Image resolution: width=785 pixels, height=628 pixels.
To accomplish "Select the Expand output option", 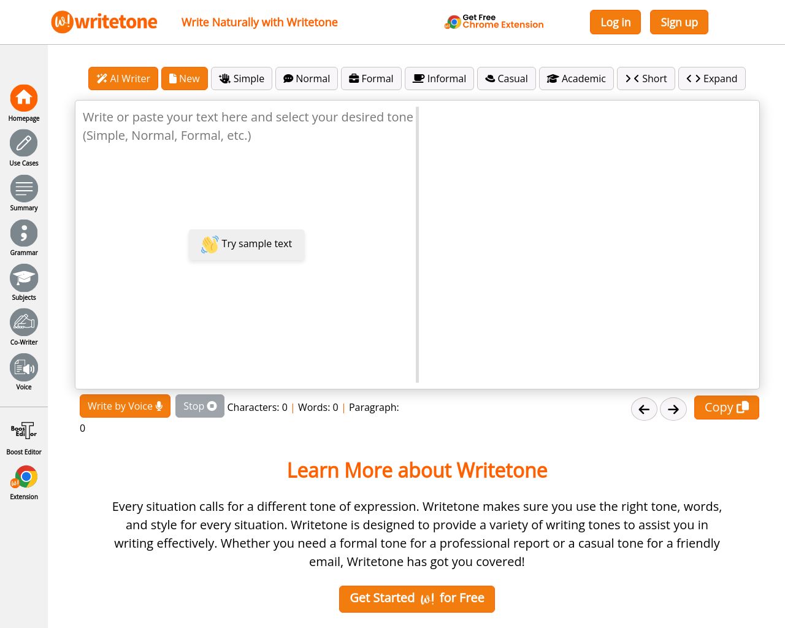I will pyautogui.click(x=711, y=78).
